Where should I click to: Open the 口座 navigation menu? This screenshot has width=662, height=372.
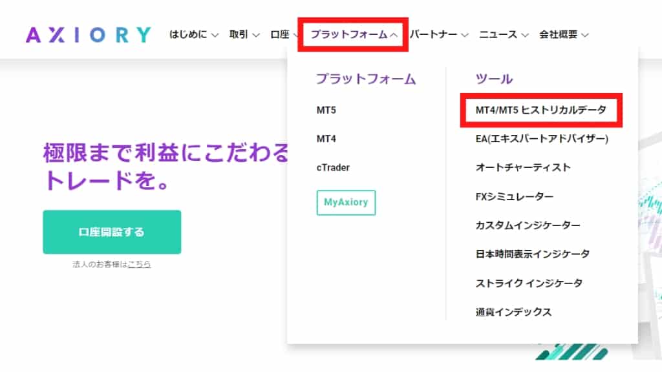284,35
